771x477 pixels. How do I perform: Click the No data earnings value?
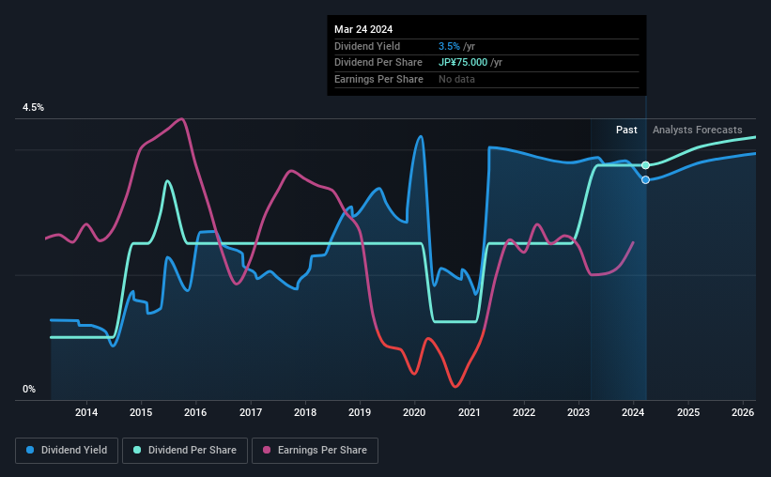[x=456, y=79]
